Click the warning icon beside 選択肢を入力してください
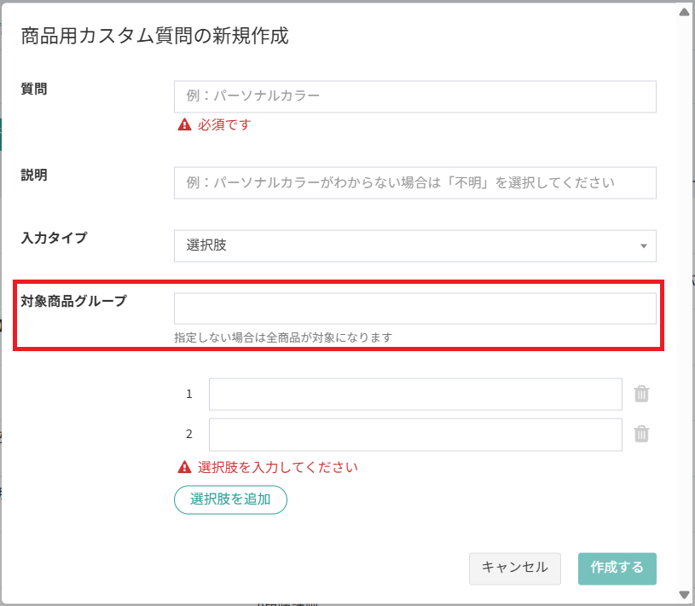The image size is (695, 606). [184, 467]
